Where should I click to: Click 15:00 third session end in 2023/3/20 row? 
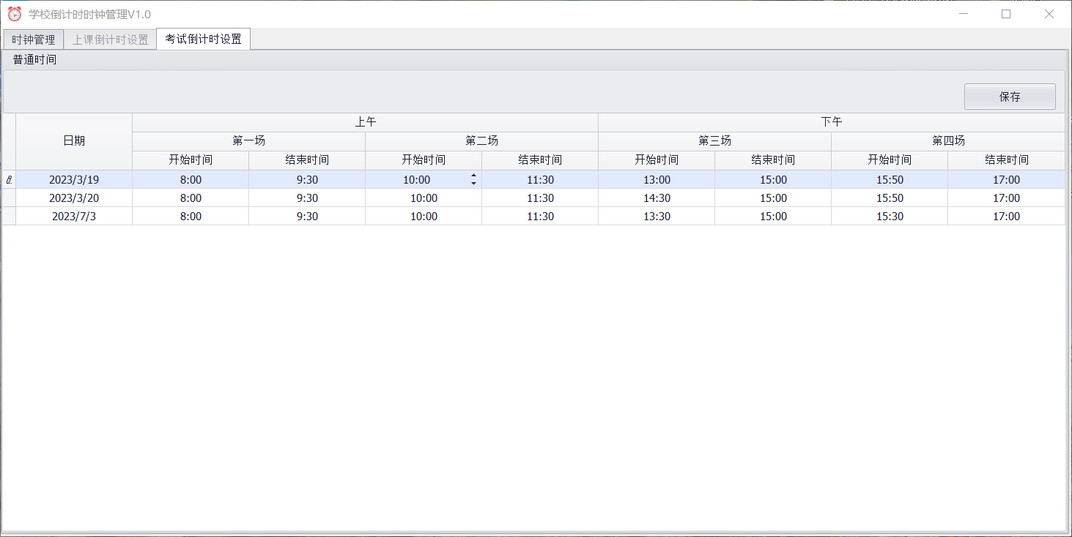point(773,198)
